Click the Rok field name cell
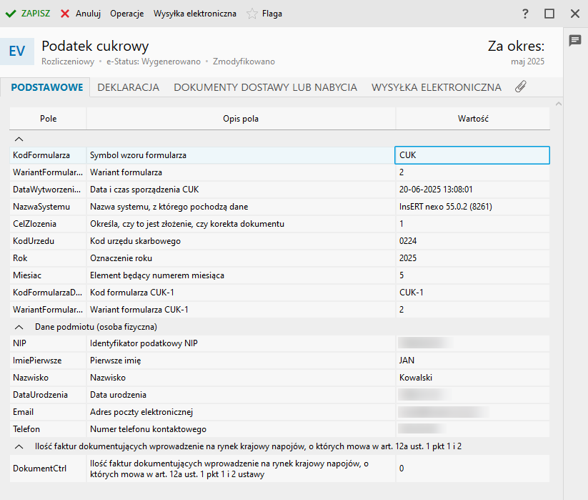 pyautogui.click(x=48, y=258)
